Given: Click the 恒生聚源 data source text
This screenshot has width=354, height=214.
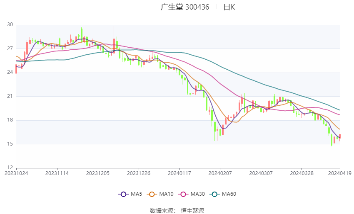Looking at the screenshot, I should pyautogui.click(x=192, y=211).
